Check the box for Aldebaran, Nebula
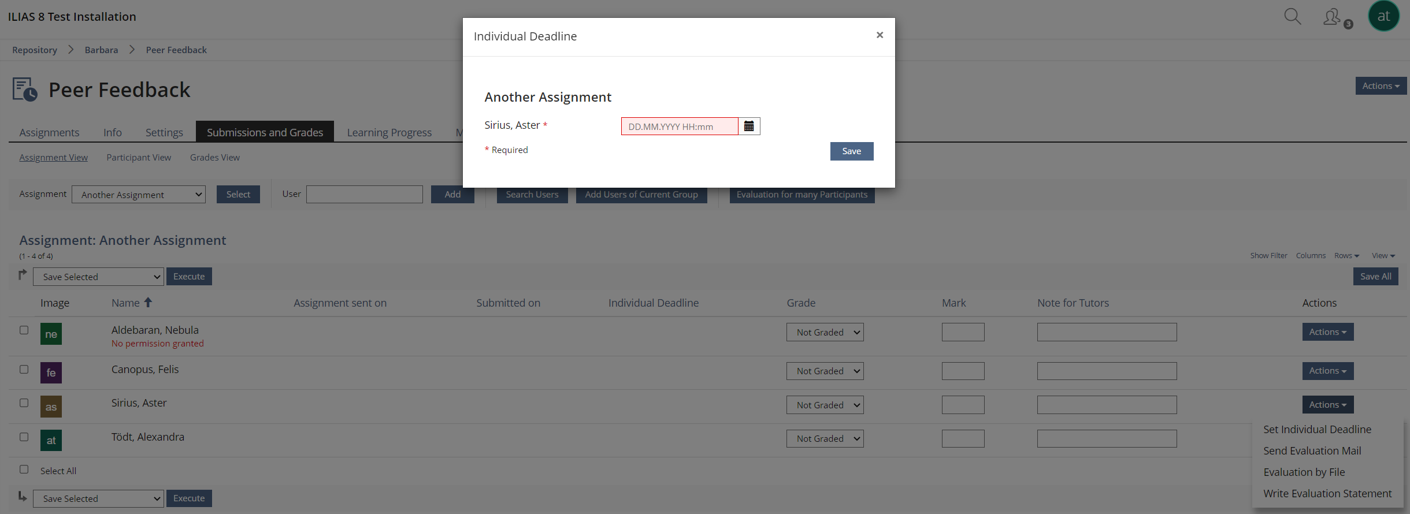Viewport: 1410px width, 514px height. coord(24,330)
